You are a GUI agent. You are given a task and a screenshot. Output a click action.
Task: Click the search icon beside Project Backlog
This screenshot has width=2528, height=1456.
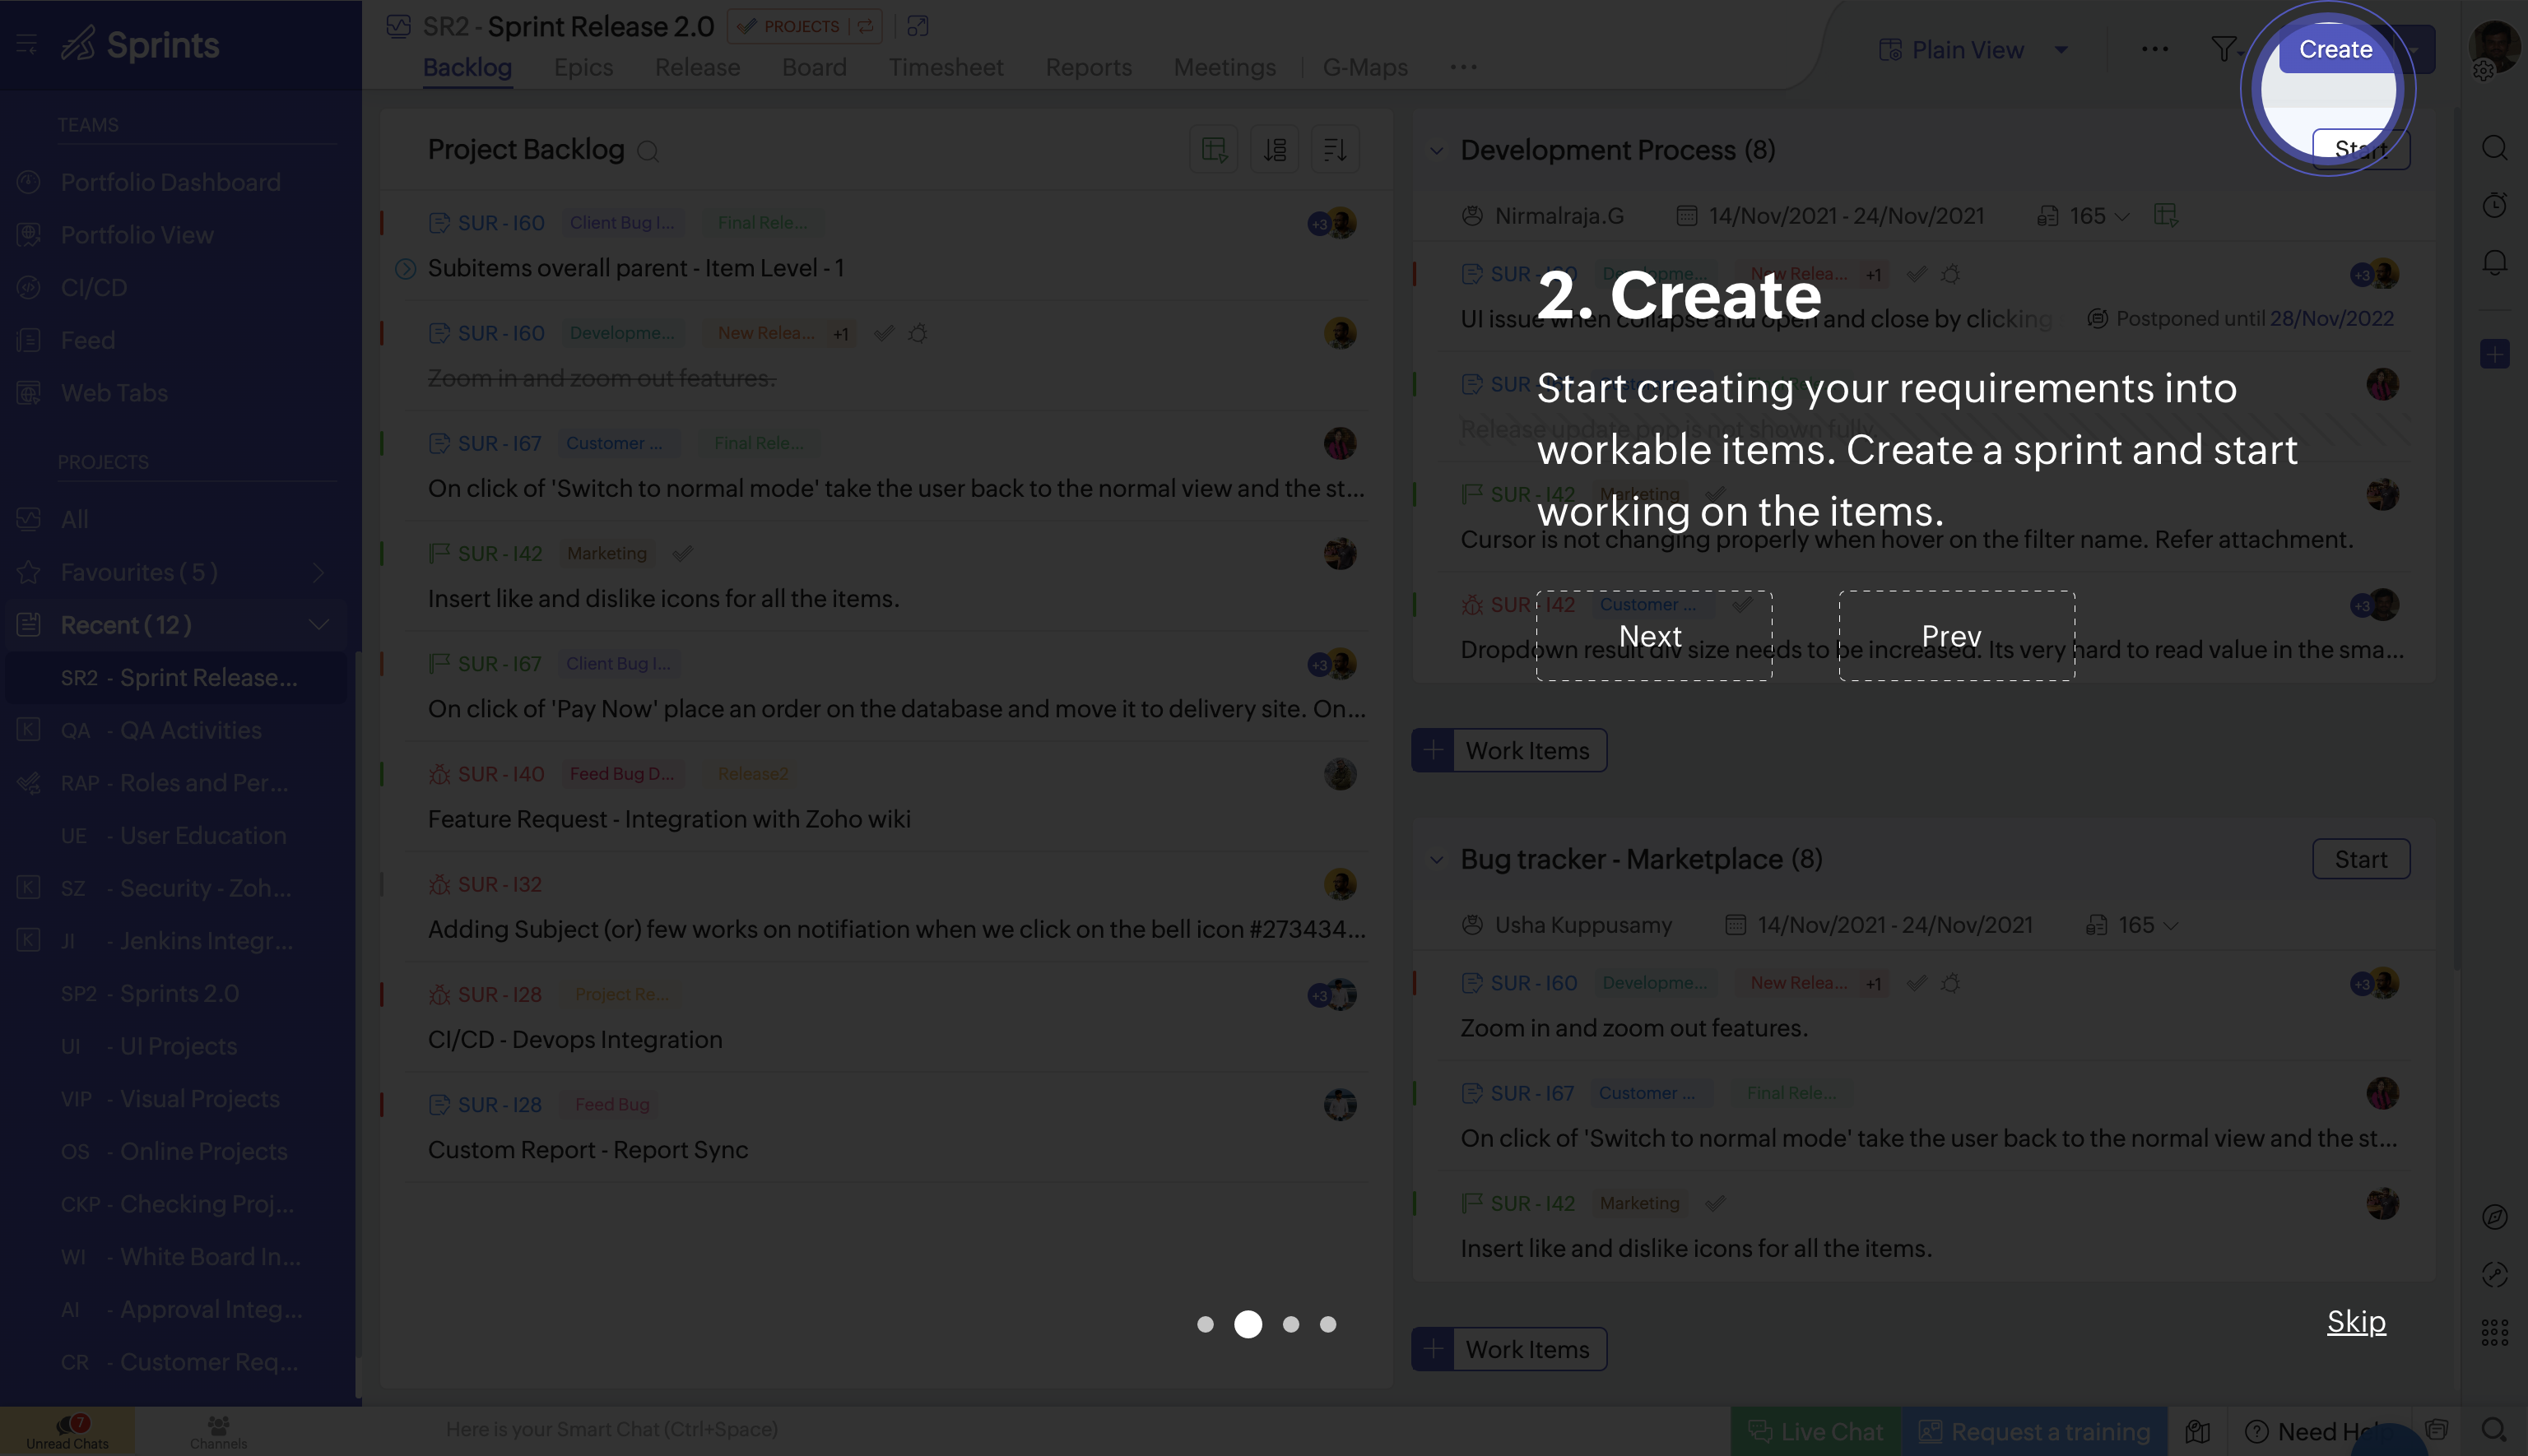tap(648, 151)
